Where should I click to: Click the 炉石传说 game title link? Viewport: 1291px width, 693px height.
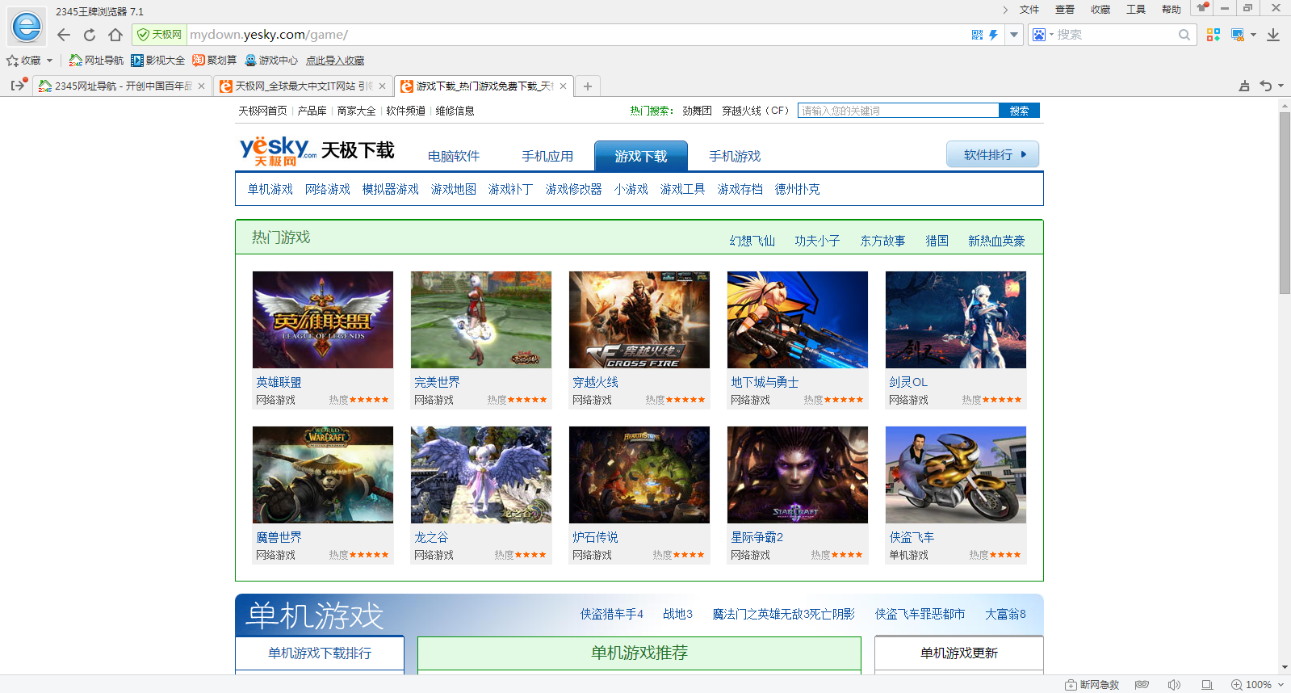(595, 537)
